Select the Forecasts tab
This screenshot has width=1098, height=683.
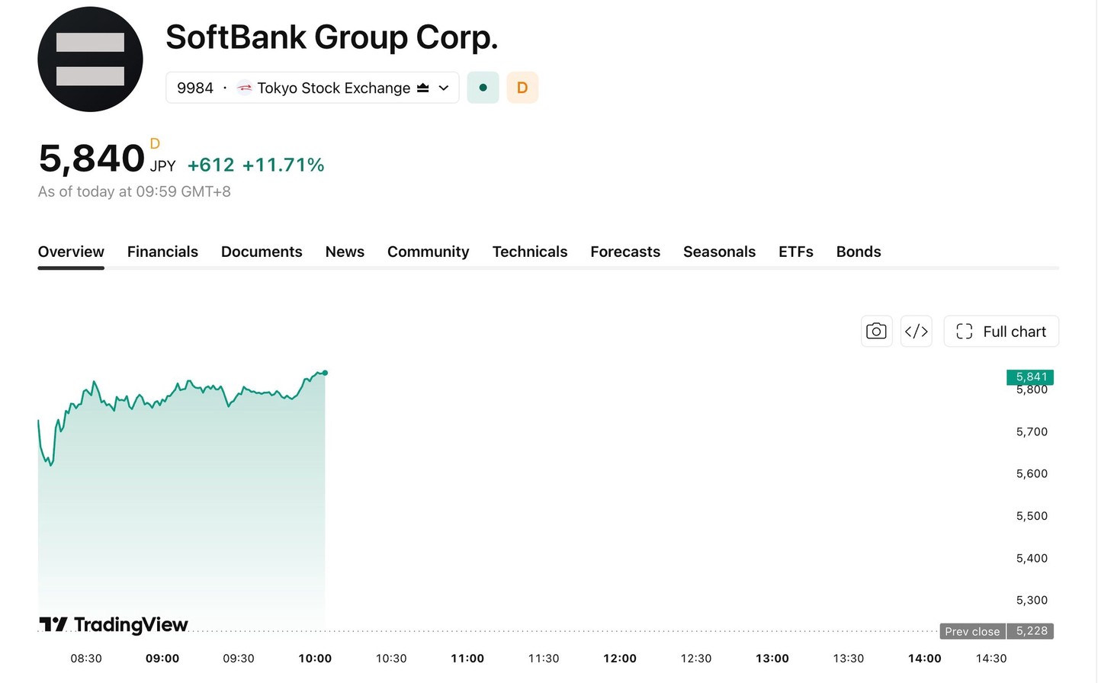(625, 252)
